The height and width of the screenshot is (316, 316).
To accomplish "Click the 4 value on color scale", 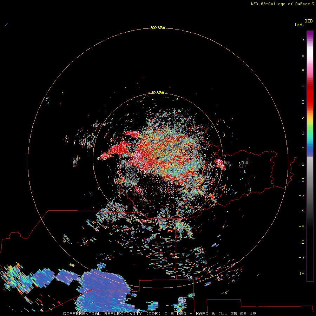I will tap(303, 86).
